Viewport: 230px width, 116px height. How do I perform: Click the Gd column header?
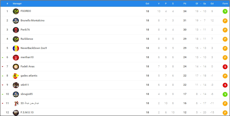pos(212,4)
